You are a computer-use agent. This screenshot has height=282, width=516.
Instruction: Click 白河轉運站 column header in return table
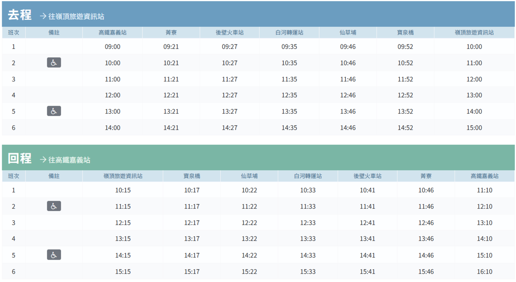[x=308, y=176]
